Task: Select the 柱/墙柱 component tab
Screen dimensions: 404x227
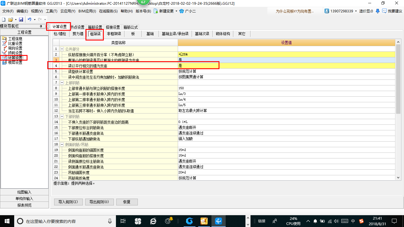Action: click(60, 34)
